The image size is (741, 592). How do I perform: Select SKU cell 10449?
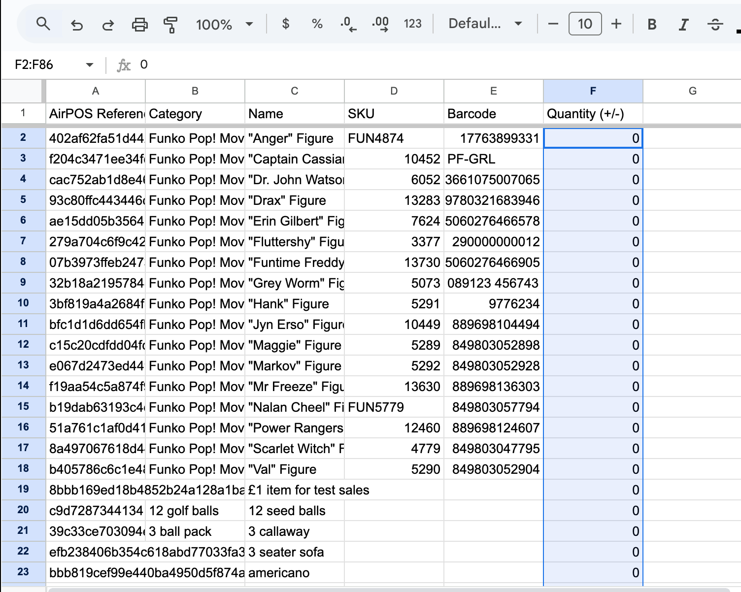coord(394,325)
